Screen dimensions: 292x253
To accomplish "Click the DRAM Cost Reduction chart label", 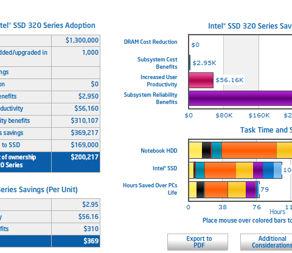I will 150,42.
